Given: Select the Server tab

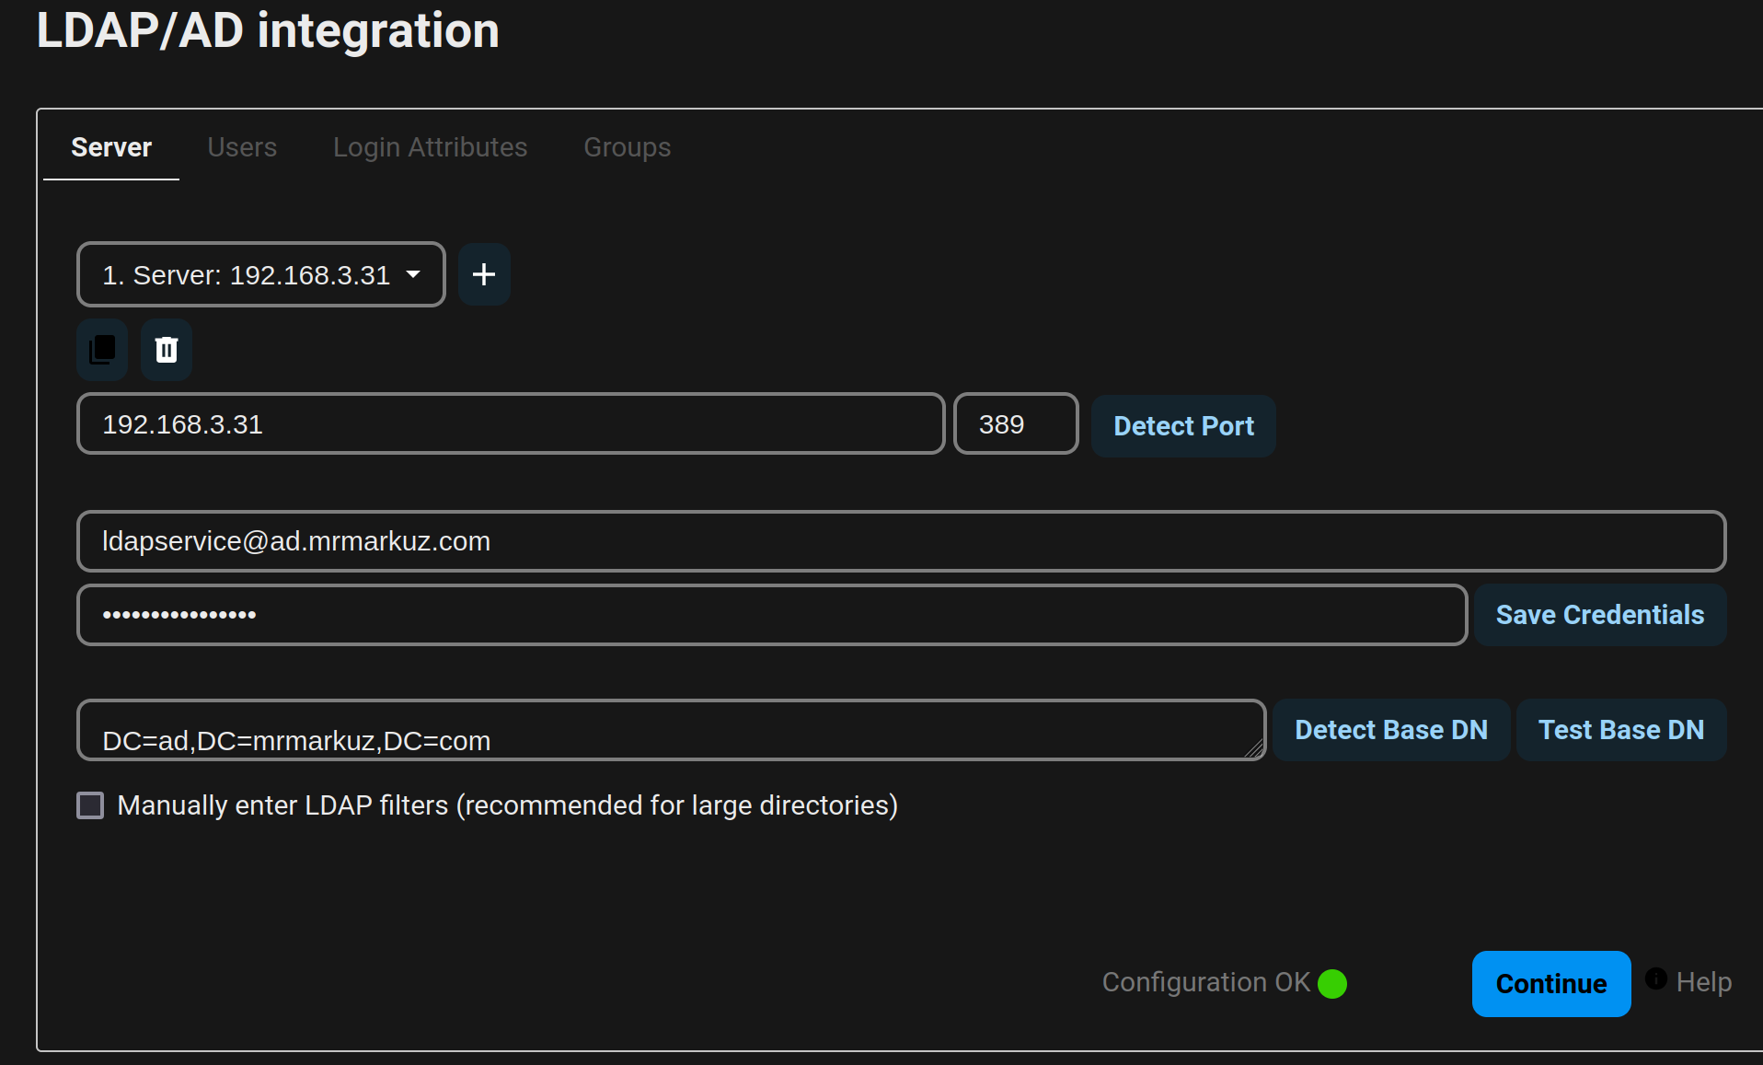Looking at the screenshot, I should 111,147.
